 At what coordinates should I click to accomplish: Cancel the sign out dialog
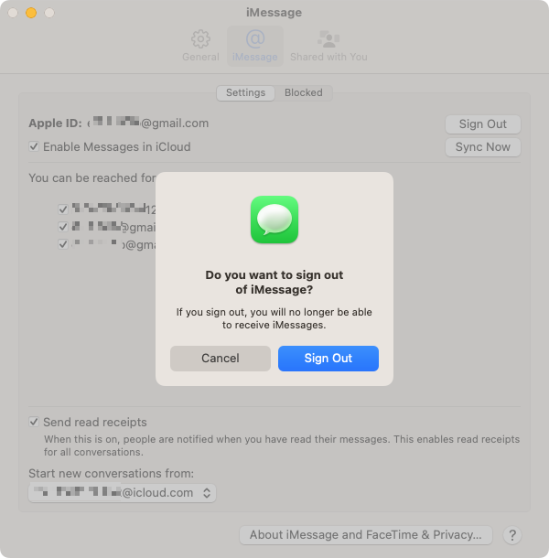pyautogui.click(x=221, y=359)
